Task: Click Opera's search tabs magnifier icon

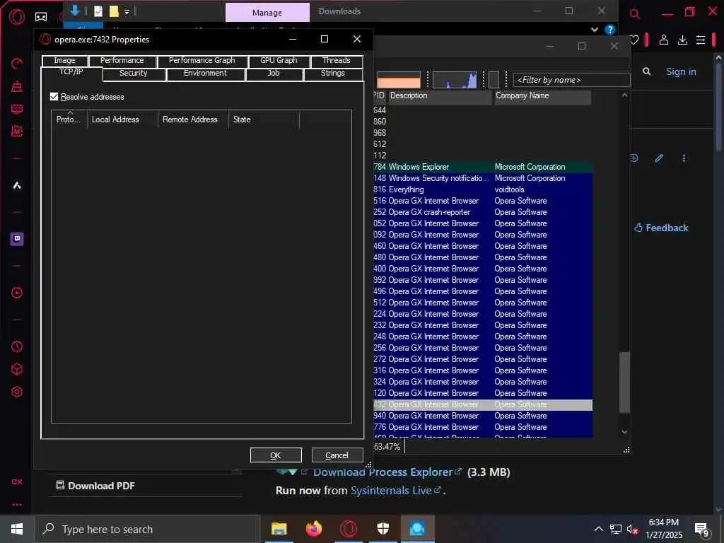Action: coord(635,14)
